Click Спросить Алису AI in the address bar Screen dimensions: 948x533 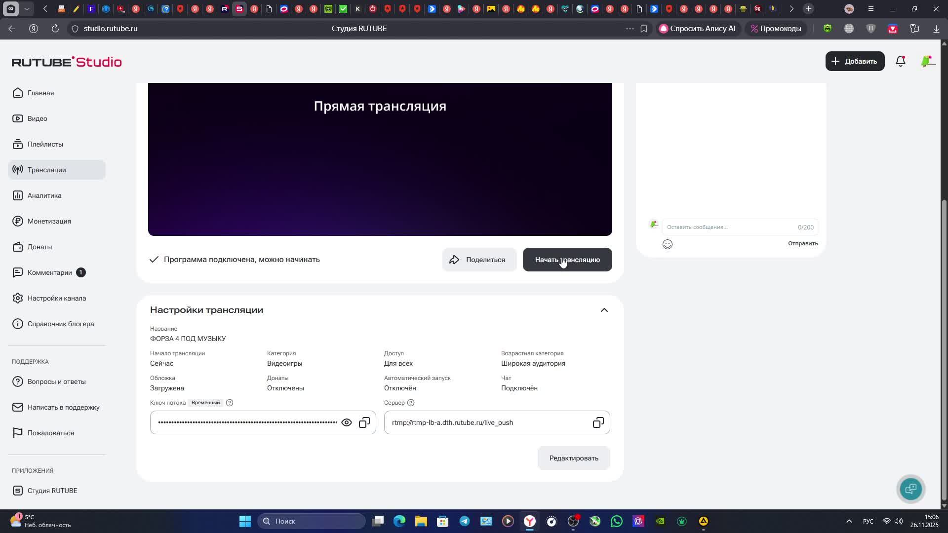point(698,28)
